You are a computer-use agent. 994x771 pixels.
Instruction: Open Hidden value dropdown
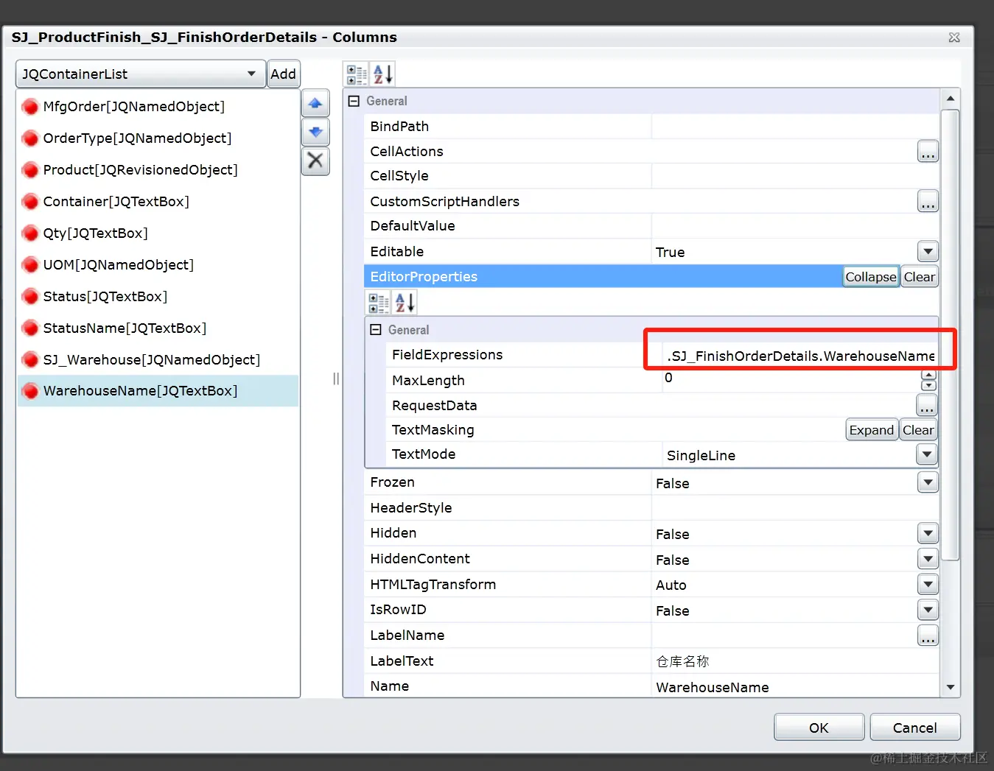[x=928, y=533]
